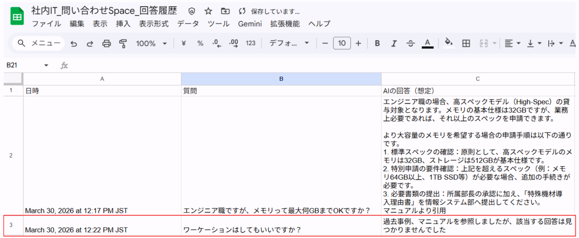Open the name box dropdown arrow
The width and height of the screenshot is (579, 238).
pyautogui.click(x=46, y=65)
